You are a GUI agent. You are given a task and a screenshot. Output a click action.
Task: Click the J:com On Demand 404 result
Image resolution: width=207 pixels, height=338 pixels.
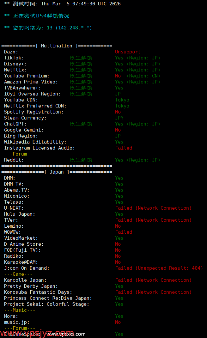pos(159,268)
